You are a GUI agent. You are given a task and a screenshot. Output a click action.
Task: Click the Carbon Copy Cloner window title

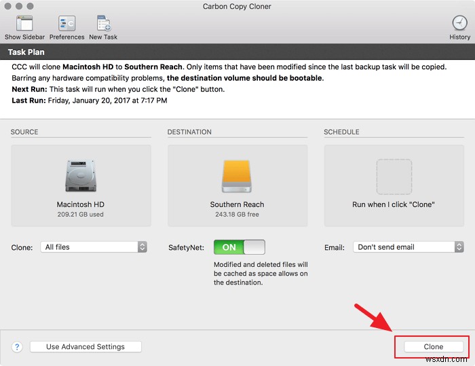[x=237, y=6]
